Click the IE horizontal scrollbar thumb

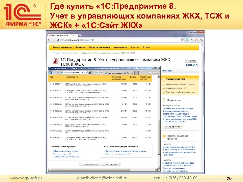pos(90,170)
